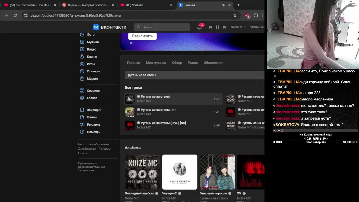Open the Закладки bookmark icon
The width and height of the screenshot is (359, 202).
82,110
